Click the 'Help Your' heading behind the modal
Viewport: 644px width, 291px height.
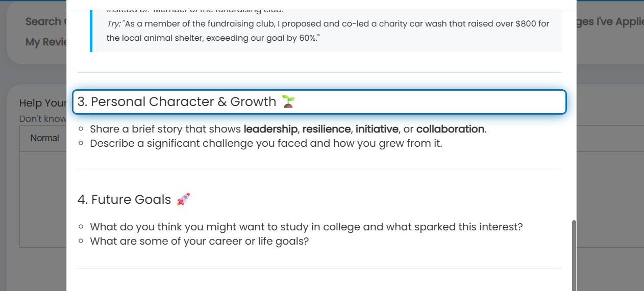coord(43,103)
